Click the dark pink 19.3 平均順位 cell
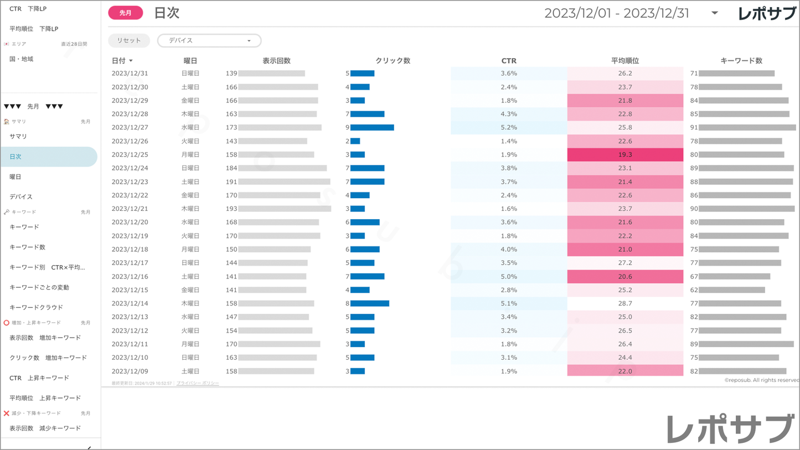Viewport: 800px width, 450px height. coord(625,154)
